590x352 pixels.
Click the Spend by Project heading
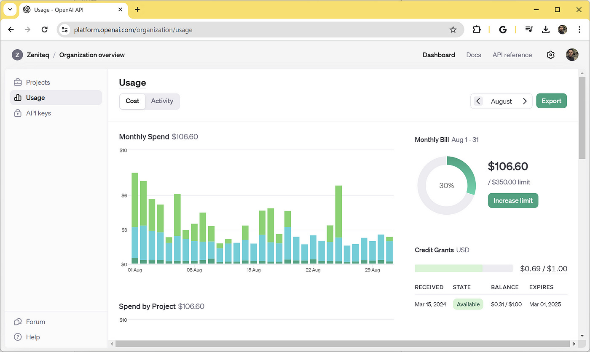point(147,306)
